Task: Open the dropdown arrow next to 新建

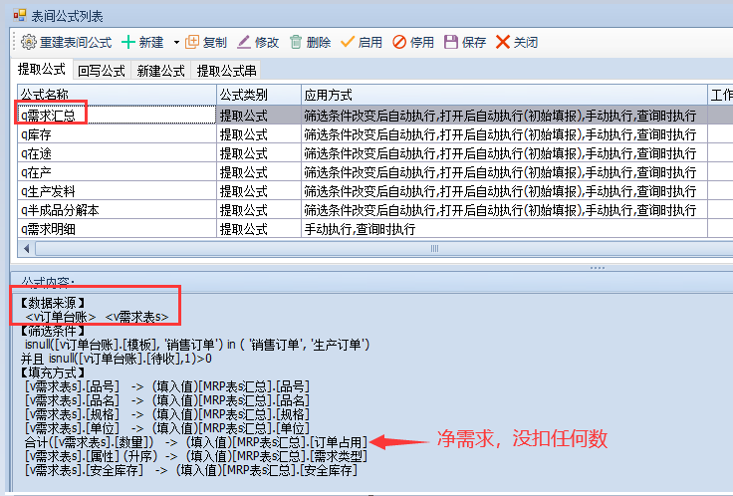Action: [176, 43]
